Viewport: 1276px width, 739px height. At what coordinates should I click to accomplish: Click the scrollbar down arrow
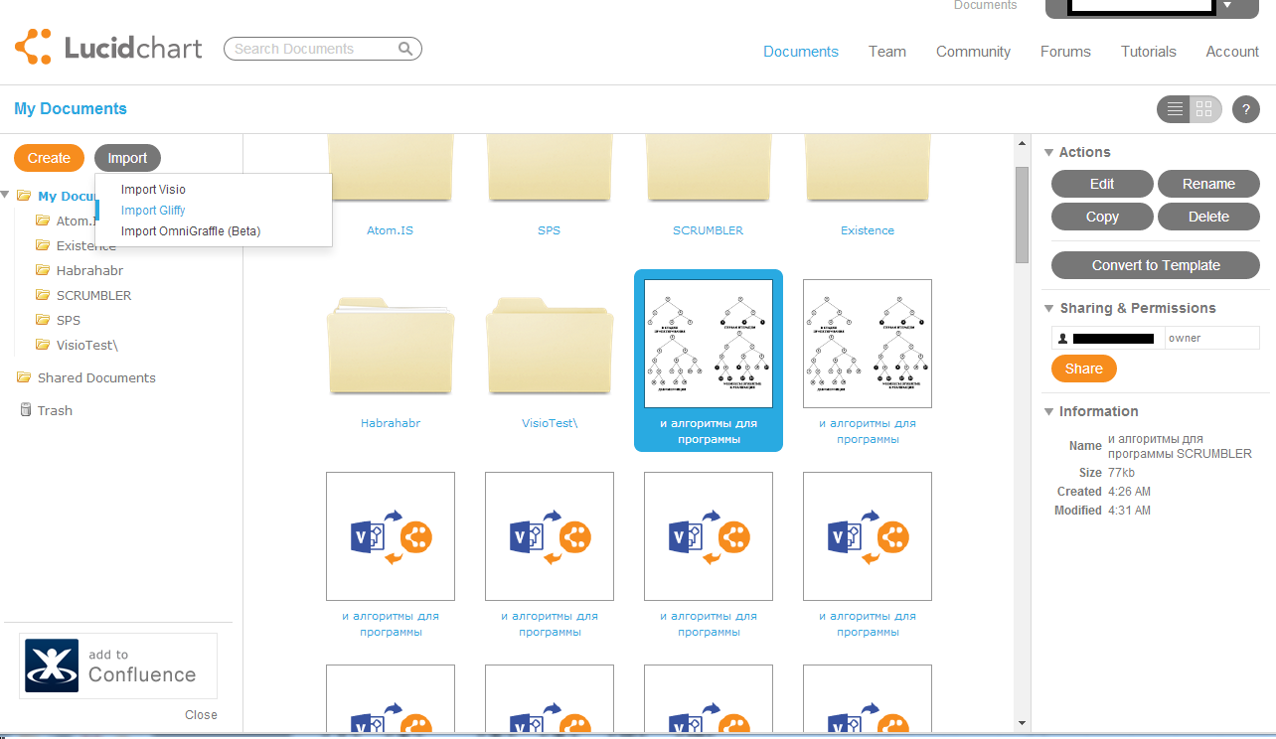1022,724
